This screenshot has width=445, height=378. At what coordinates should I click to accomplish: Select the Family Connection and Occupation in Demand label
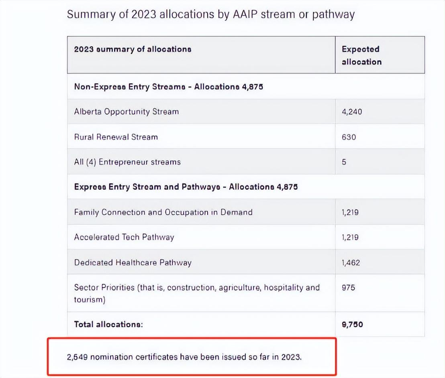pyautogui.click(x=163, y=212)
